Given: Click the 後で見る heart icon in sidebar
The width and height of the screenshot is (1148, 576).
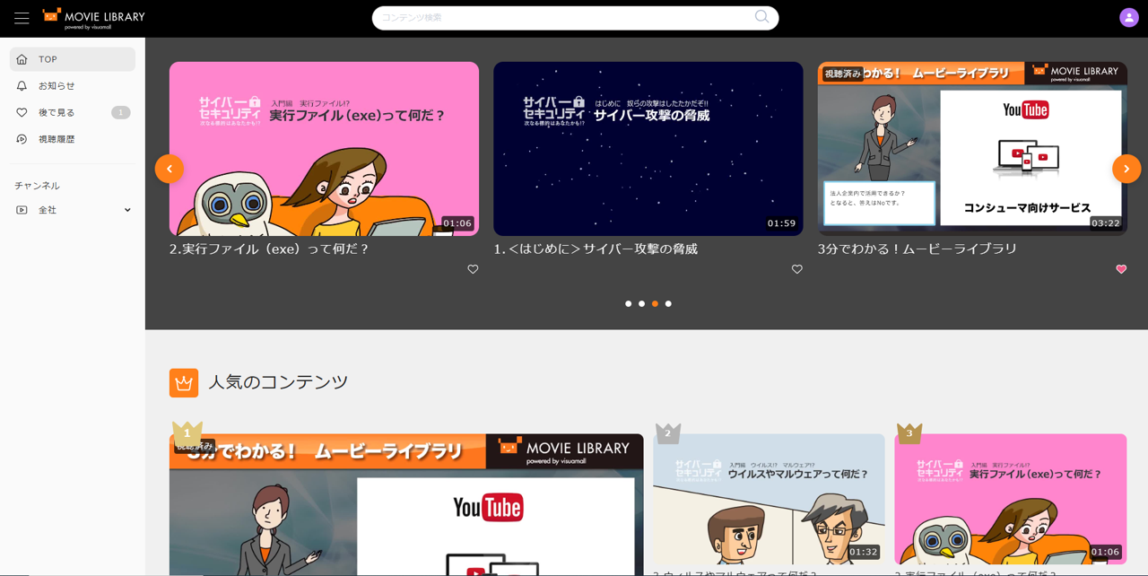Looking at the screenshot, I should pos(22,112).
